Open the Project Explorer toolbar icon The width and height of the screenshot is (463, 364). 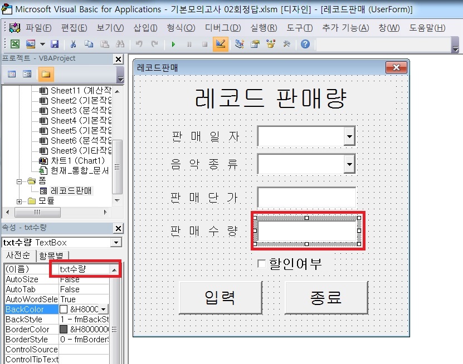click(x=240, y=44)
